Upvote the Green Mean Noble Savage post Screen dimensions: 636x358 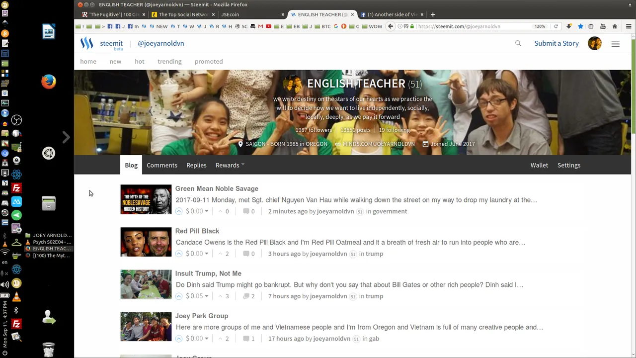179,211
